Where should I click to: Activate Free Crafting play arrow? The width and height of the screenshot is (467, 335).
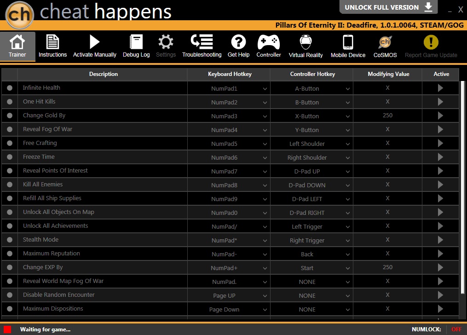coord(440,143)
